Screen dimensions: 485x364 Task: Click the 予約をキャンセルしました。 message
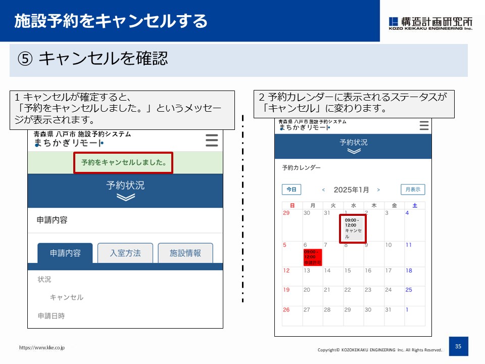tap(124, 163)
